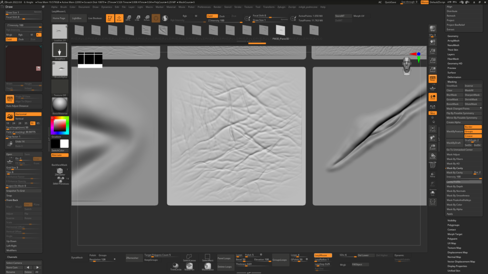Toggle Zsub in the top shelf
The image size is (488, 274).
click(x=222, y=16)
